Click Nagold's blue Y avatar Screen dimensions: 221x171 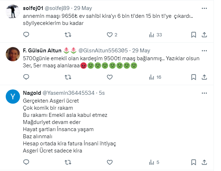[x=12, y=97]
